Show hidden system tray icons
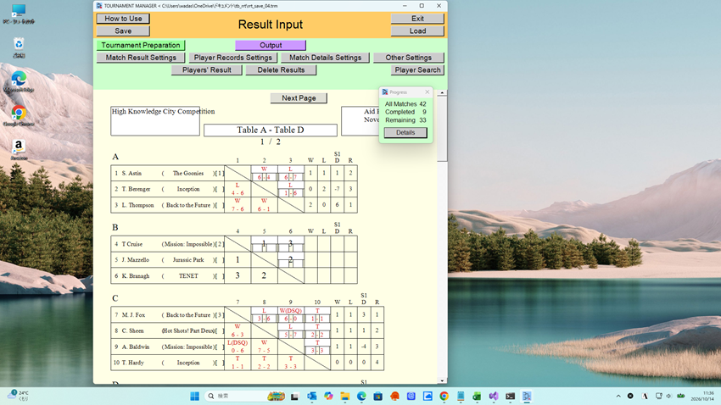The height and width of the screenshot is (405, 721). point(618,396)
